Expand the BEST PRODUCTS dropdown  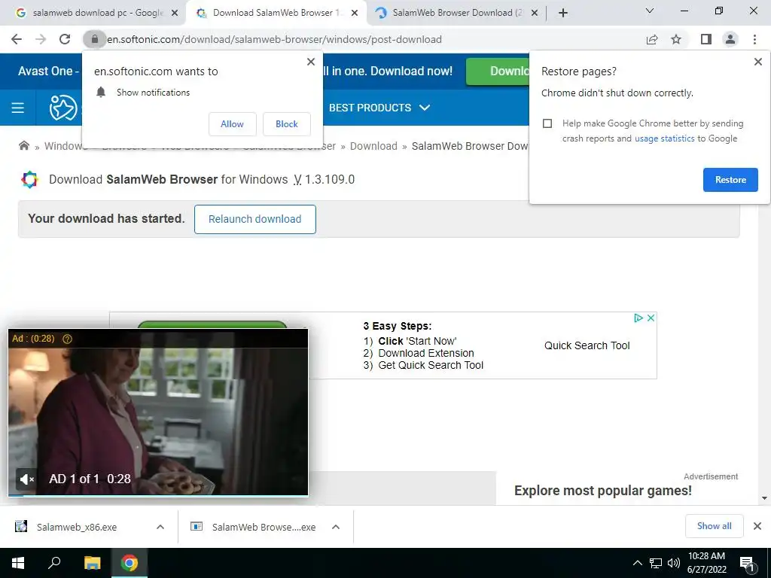[x=379, y=108]
